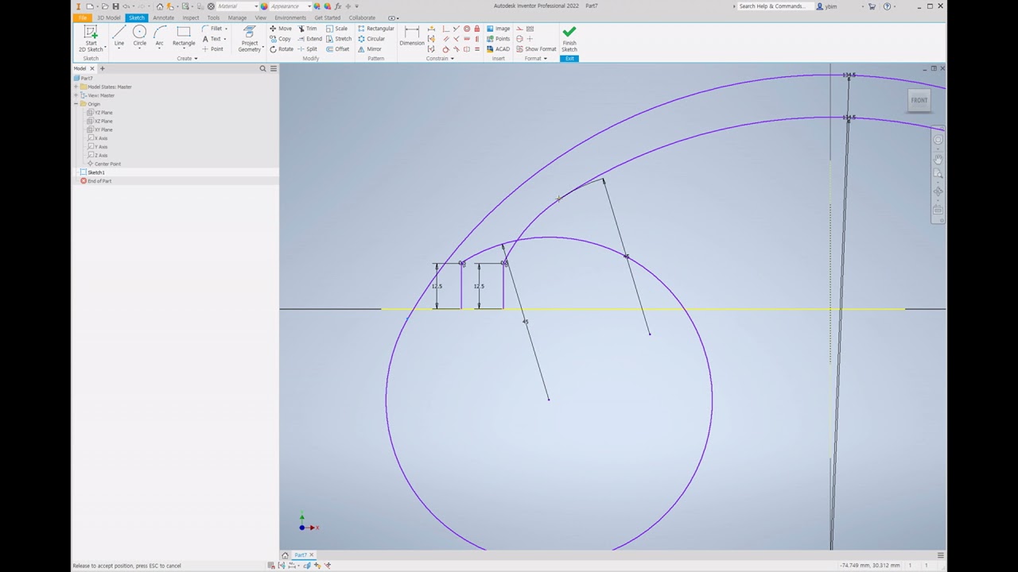Switch to the Inspect tab

[x=191, y=17]
